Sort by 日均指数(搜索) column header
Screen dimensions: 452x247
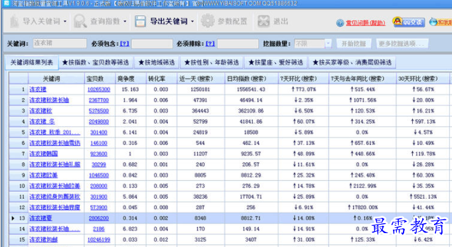point(252,79)
